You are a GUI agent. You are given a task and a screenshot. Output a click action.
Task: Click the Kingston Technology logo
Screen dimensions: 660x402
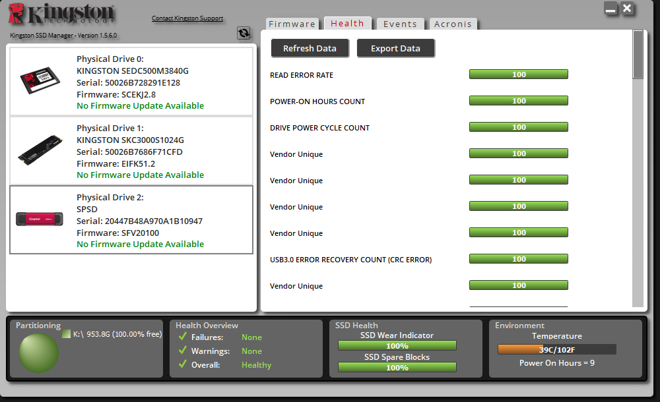[x=61, y=13]
